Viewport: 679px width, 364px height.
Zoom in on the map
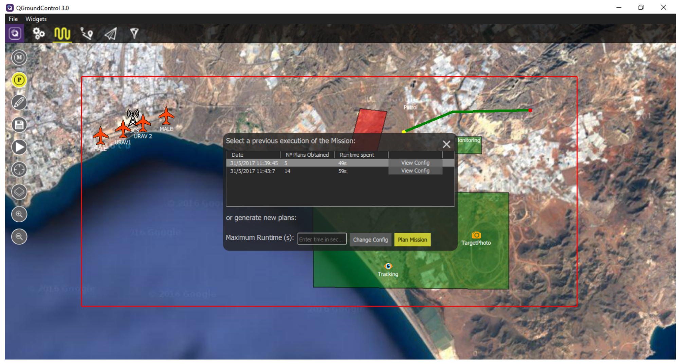tap(19, 214)
